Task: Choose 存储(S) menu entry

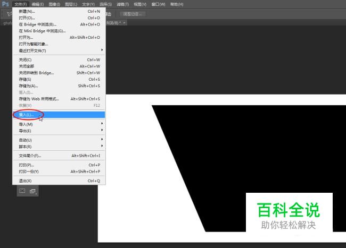Action: point(59,79)
